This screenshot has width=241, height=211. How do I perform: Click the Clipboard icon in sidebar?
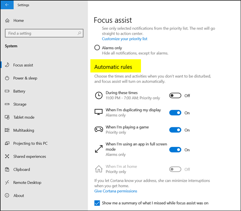pyautogui.click(x=7, y=169)
